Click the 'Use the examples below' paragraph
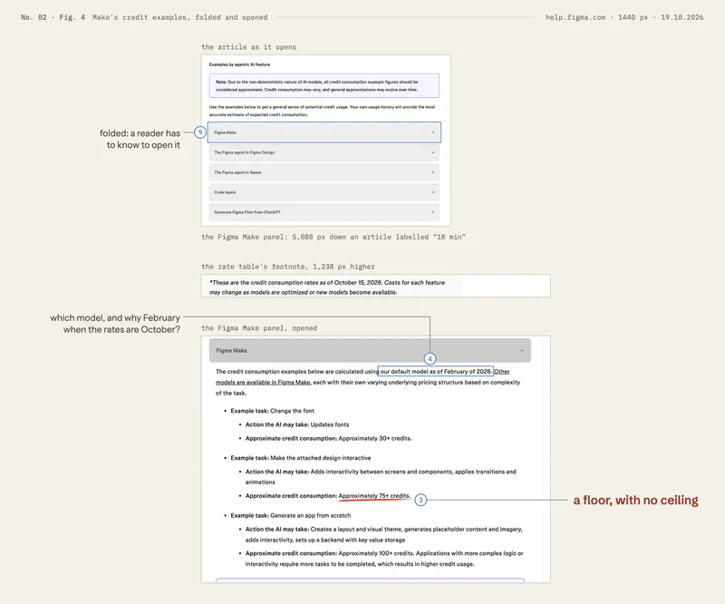Image resolution: width=725 pixels, height=604 pixels. pyautogui.click(x=322, y=111)
